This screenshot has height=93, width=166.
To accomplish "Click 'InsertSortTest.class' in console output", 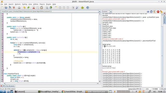I will coord(109,28).
